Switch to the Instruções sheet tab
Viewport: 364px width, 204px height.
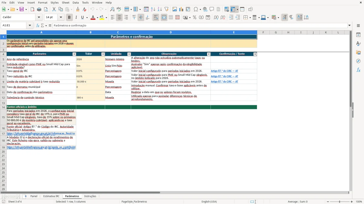pos(90,196)
